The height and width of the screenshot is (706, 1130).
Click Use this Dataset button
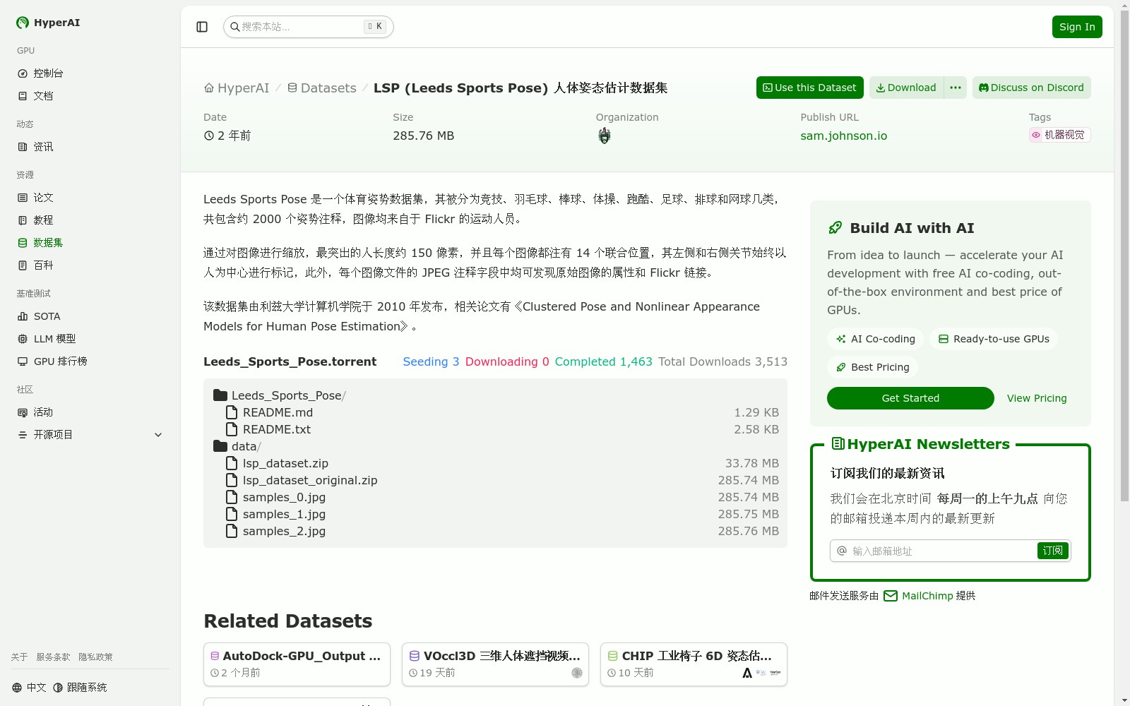(809, 88)
